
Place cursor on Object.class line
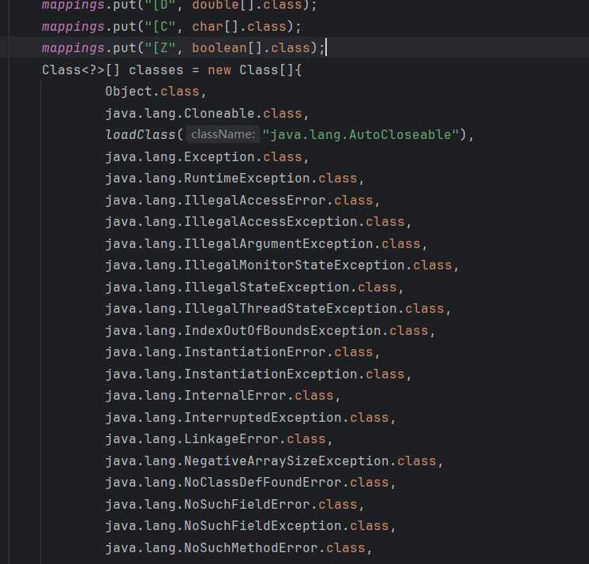tap(152, 92)
